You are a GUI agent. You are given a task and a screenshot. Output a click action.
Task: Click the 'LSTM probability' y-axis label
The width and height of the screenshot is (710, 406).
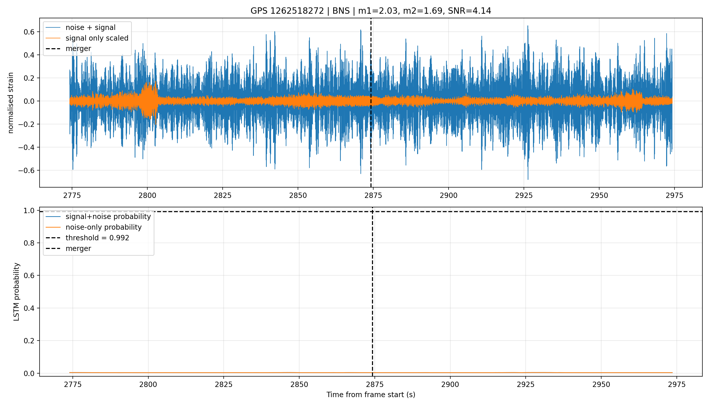[16, 292]
